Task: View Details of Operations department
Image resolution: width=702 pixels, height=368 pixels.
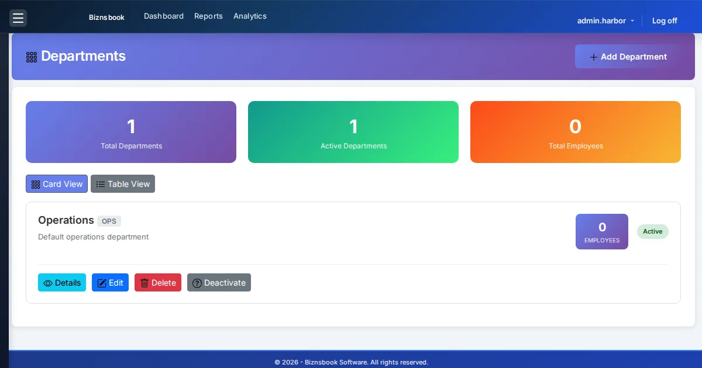Action: [x=62, y=283]
